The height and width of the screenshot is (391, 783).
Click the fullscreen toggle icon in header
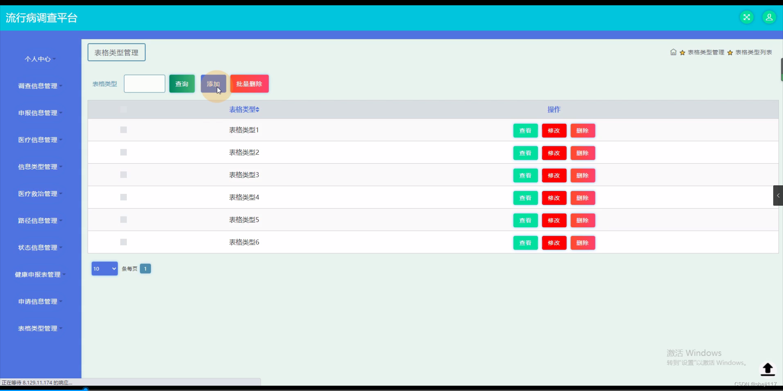tap(747, 17)
